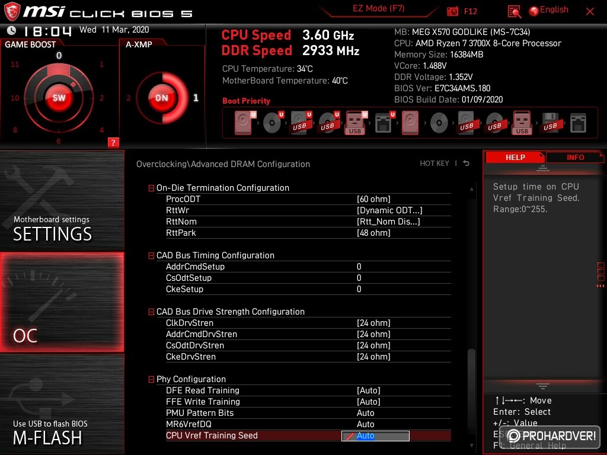Open CkeDrvStren [24 ohm] dropdown

pos(373,356)
